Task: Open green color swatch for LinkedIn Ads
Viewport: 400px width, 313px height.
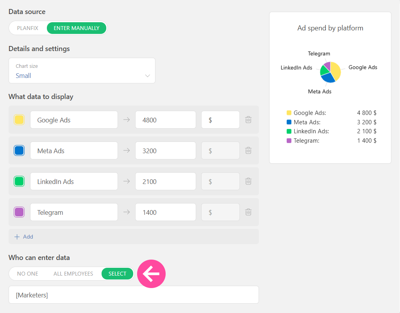Action: (x=19, y=181)
